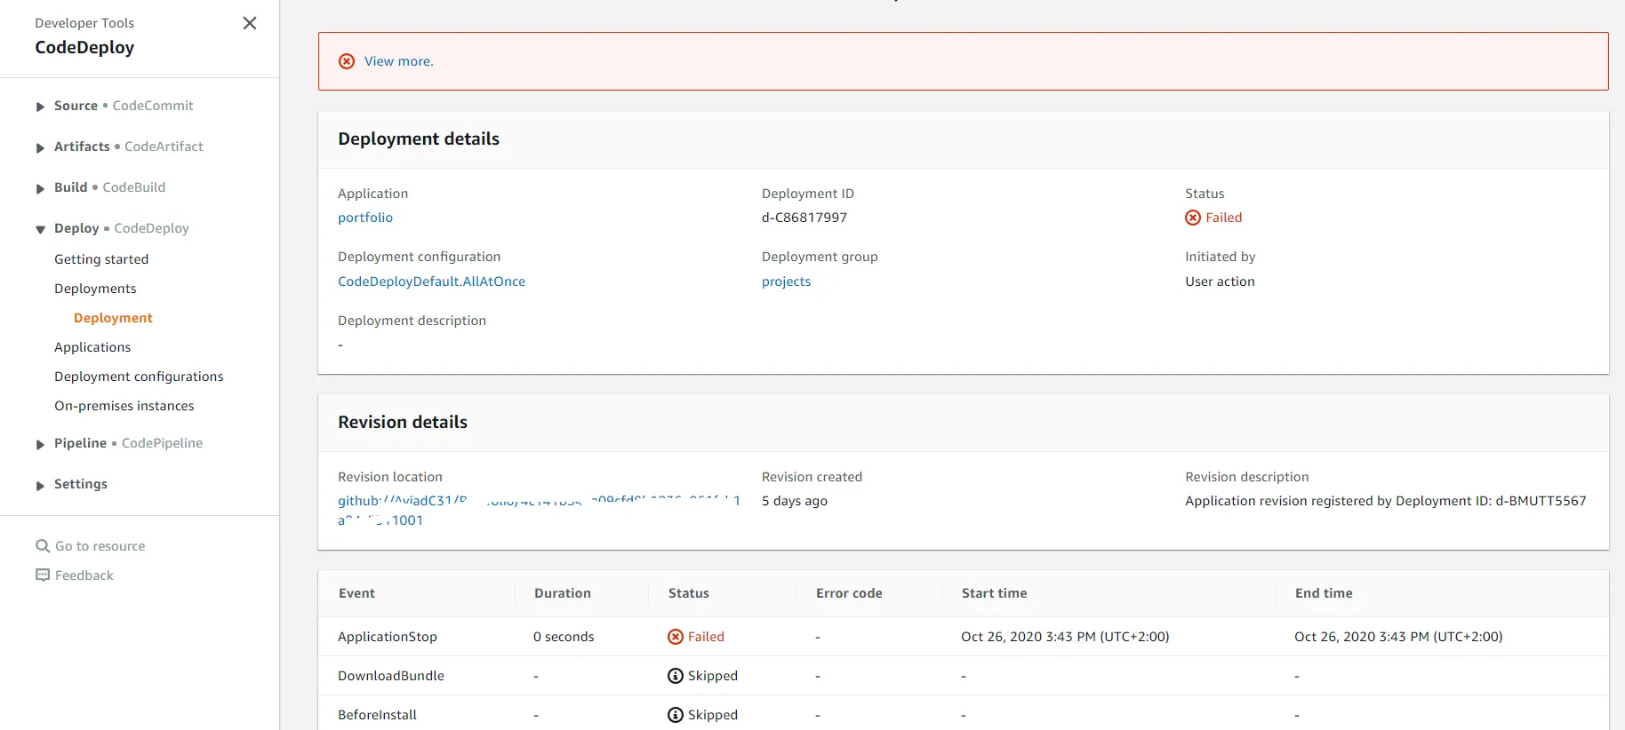The image size is (1625, 730).
Task: Click the error icon in the alert banner
Action: (347, 61)
